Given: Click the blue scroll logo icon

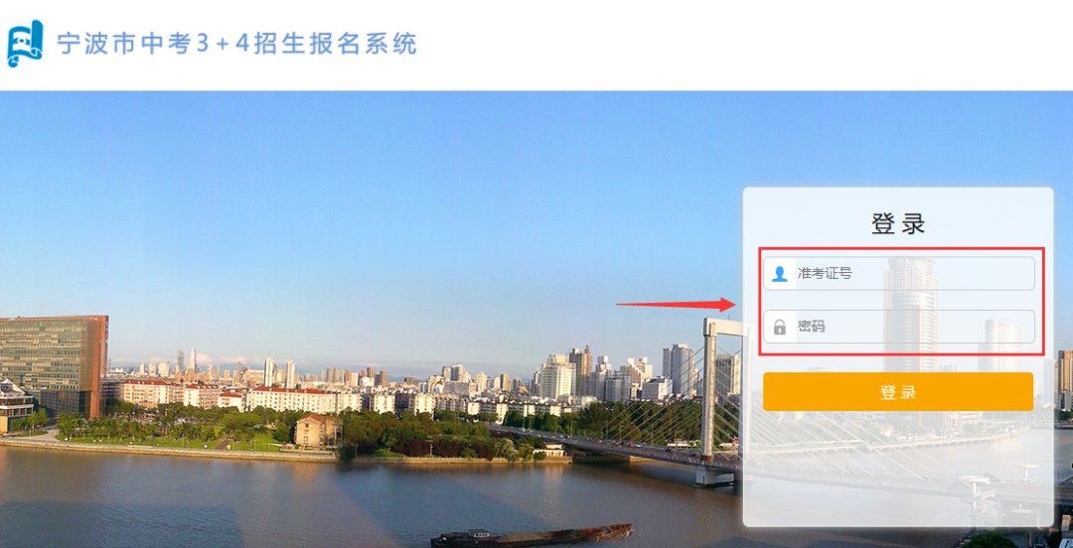Looking at the screenshot, I should click(25, 44).
